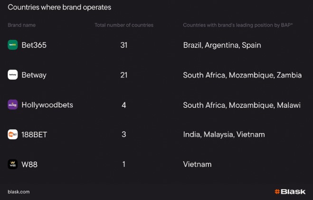
Task: Click the 188BET orange logo icon
Action: tap(12, 134)
